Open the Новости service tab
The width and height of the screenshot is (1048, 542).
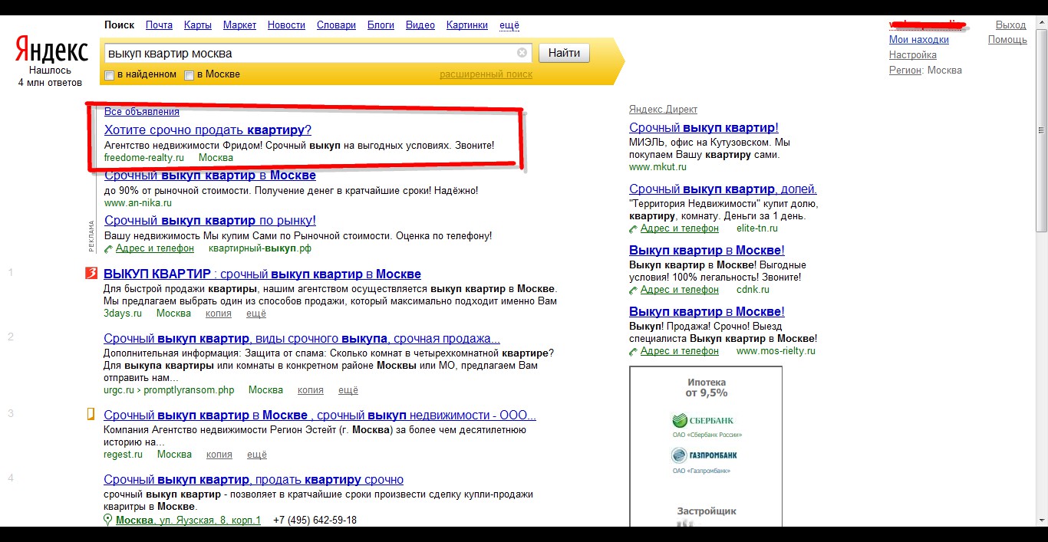pyautogui.click(x=287, y=25)
